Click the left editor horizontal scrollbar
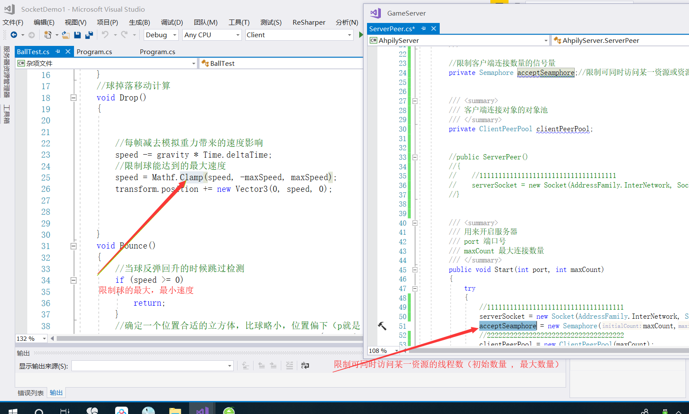This screenshot has height=414, width=689. click(x=209, y=339)
